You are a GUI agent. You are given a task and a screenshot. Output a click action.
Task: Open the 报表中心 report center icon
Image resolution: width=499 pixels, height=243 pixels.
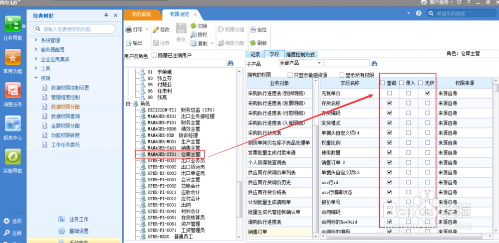13,123
